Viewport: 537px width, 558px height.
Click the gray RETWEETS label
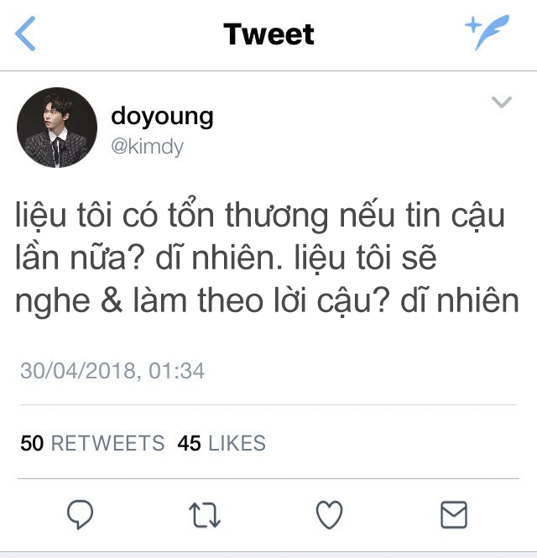(108, 443)
